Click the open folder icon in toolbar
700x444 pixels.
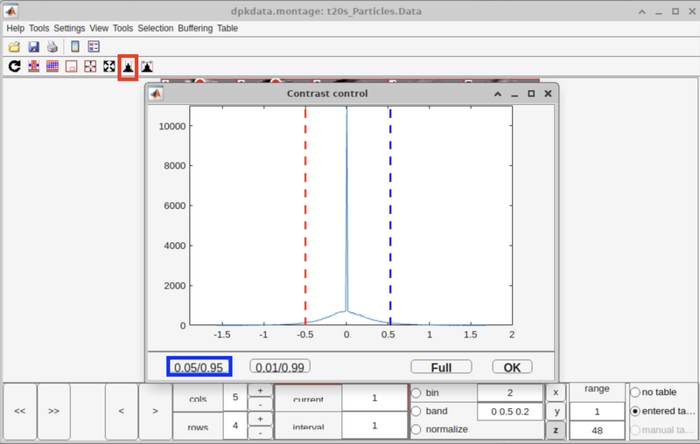(14, 46)
